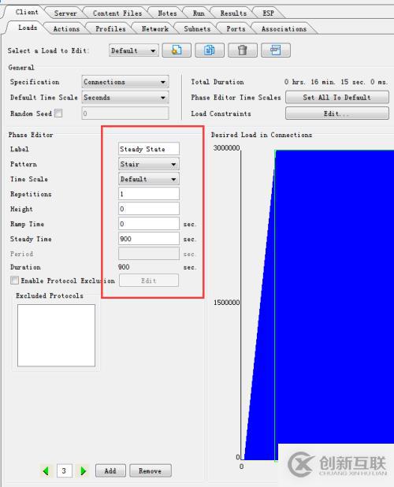Expand the Specification dropdown

[x=125, y=82]
